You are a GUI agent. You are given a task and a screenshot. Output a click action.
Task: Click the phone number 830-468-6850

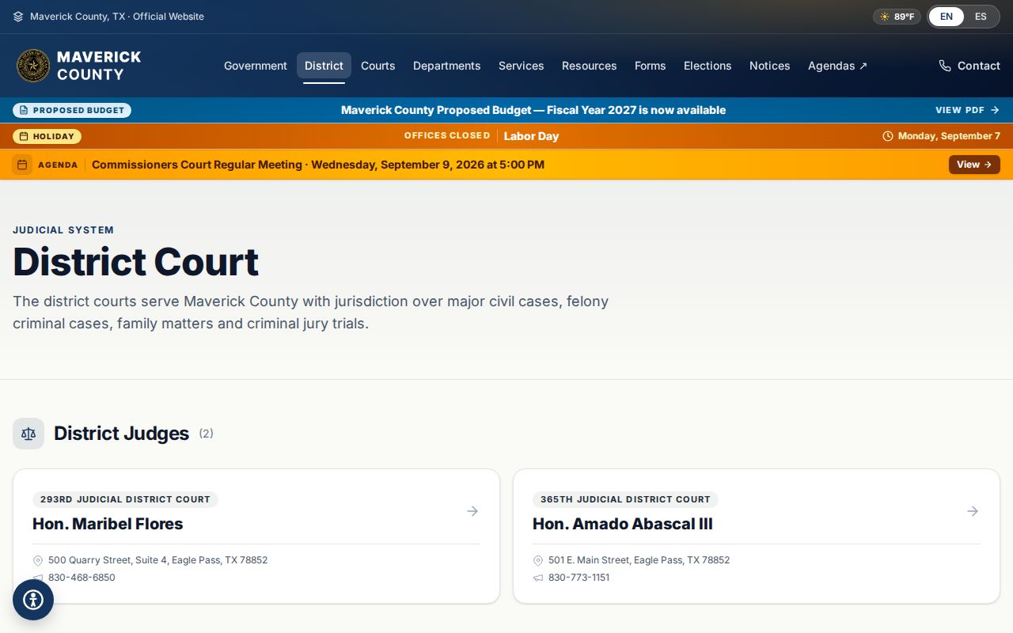[x=82, y=578]
